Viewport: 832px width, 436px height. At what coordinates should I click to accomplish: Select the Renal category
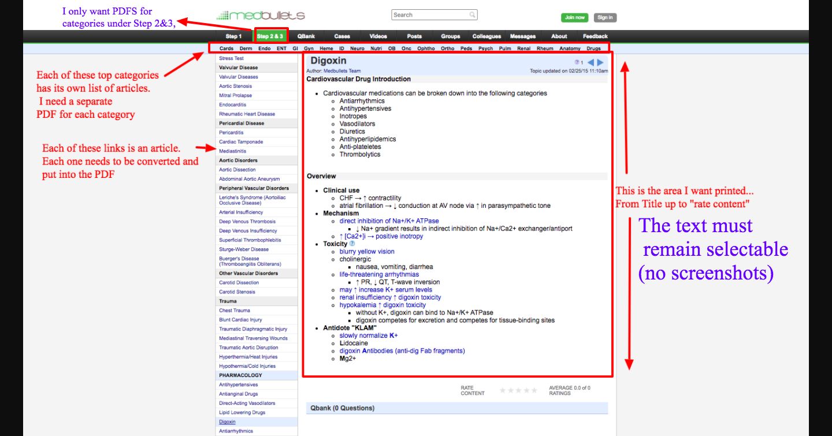click(x=524, y=49)
